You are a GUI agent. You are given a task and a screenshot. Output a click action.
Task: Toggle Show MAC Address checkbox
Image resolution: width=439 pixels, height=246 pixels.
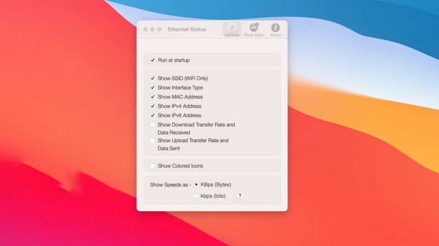pos(153,97)
